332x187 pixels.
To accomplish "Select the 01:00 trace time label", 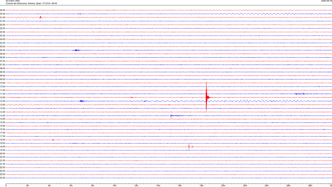I will (x=2, y=17).
